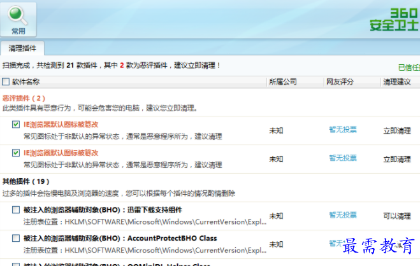Screen dimensions: 420x266
Task: Check the 迅雷下载支持组件 plugin checkbox
Action: pos(16,210)
